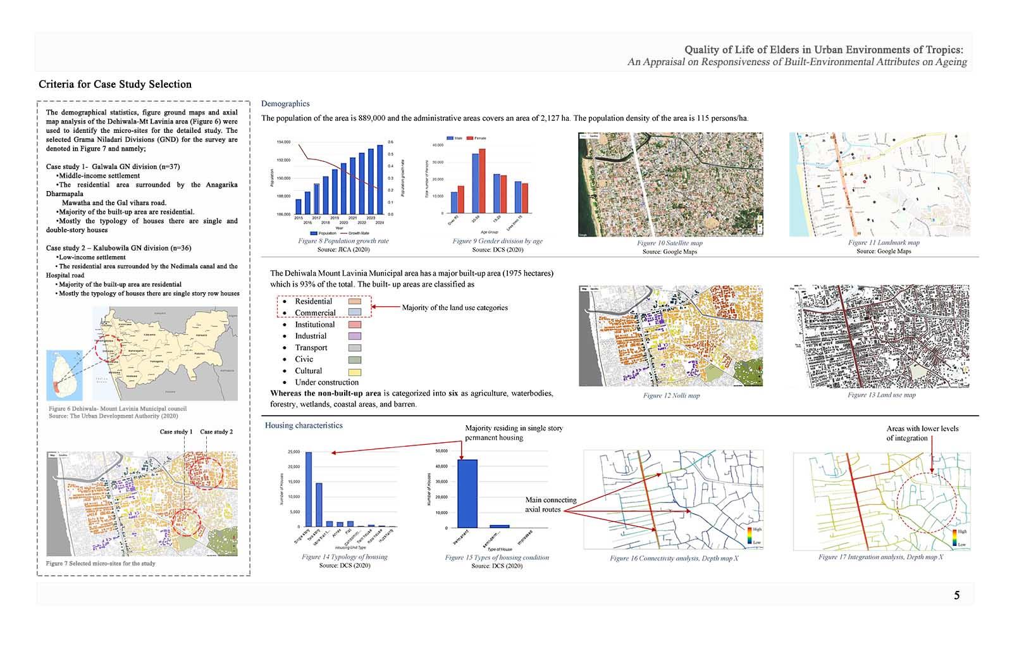Click the "Demographics" section heading

pyautogui.click(x=285, y=104)
